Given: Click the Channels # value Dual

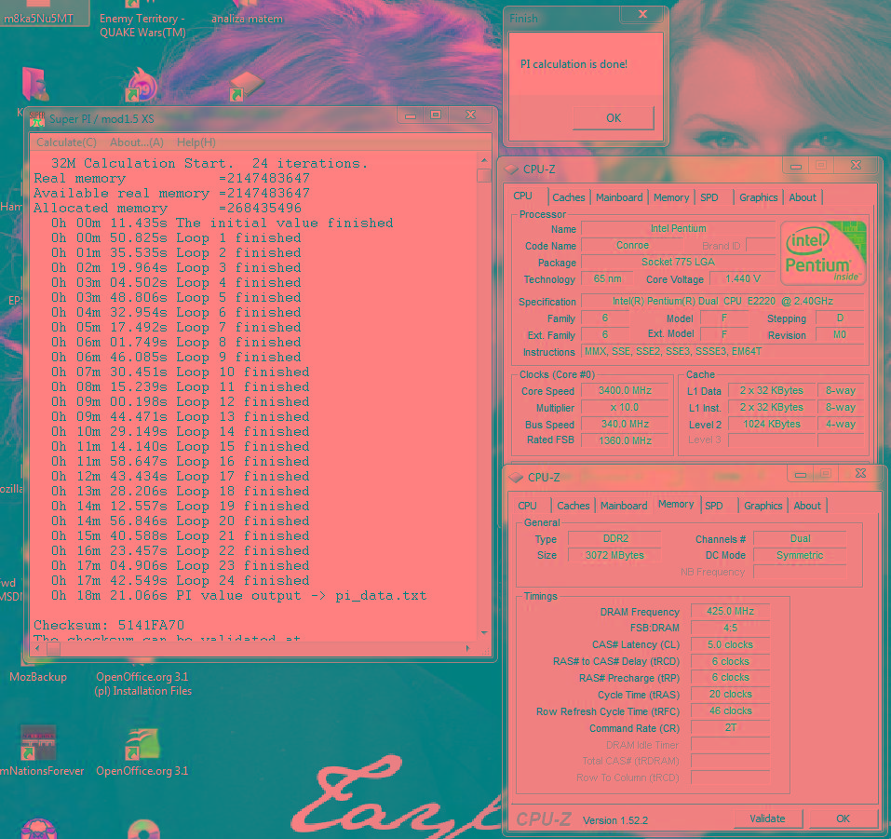Looking at the screenshot, I should click(x=800, y=538).
